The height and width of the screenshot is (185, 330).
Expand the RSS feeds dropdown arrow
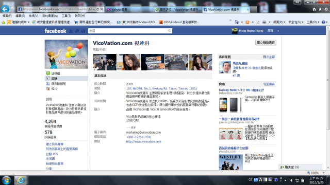[x=253, y=22]
